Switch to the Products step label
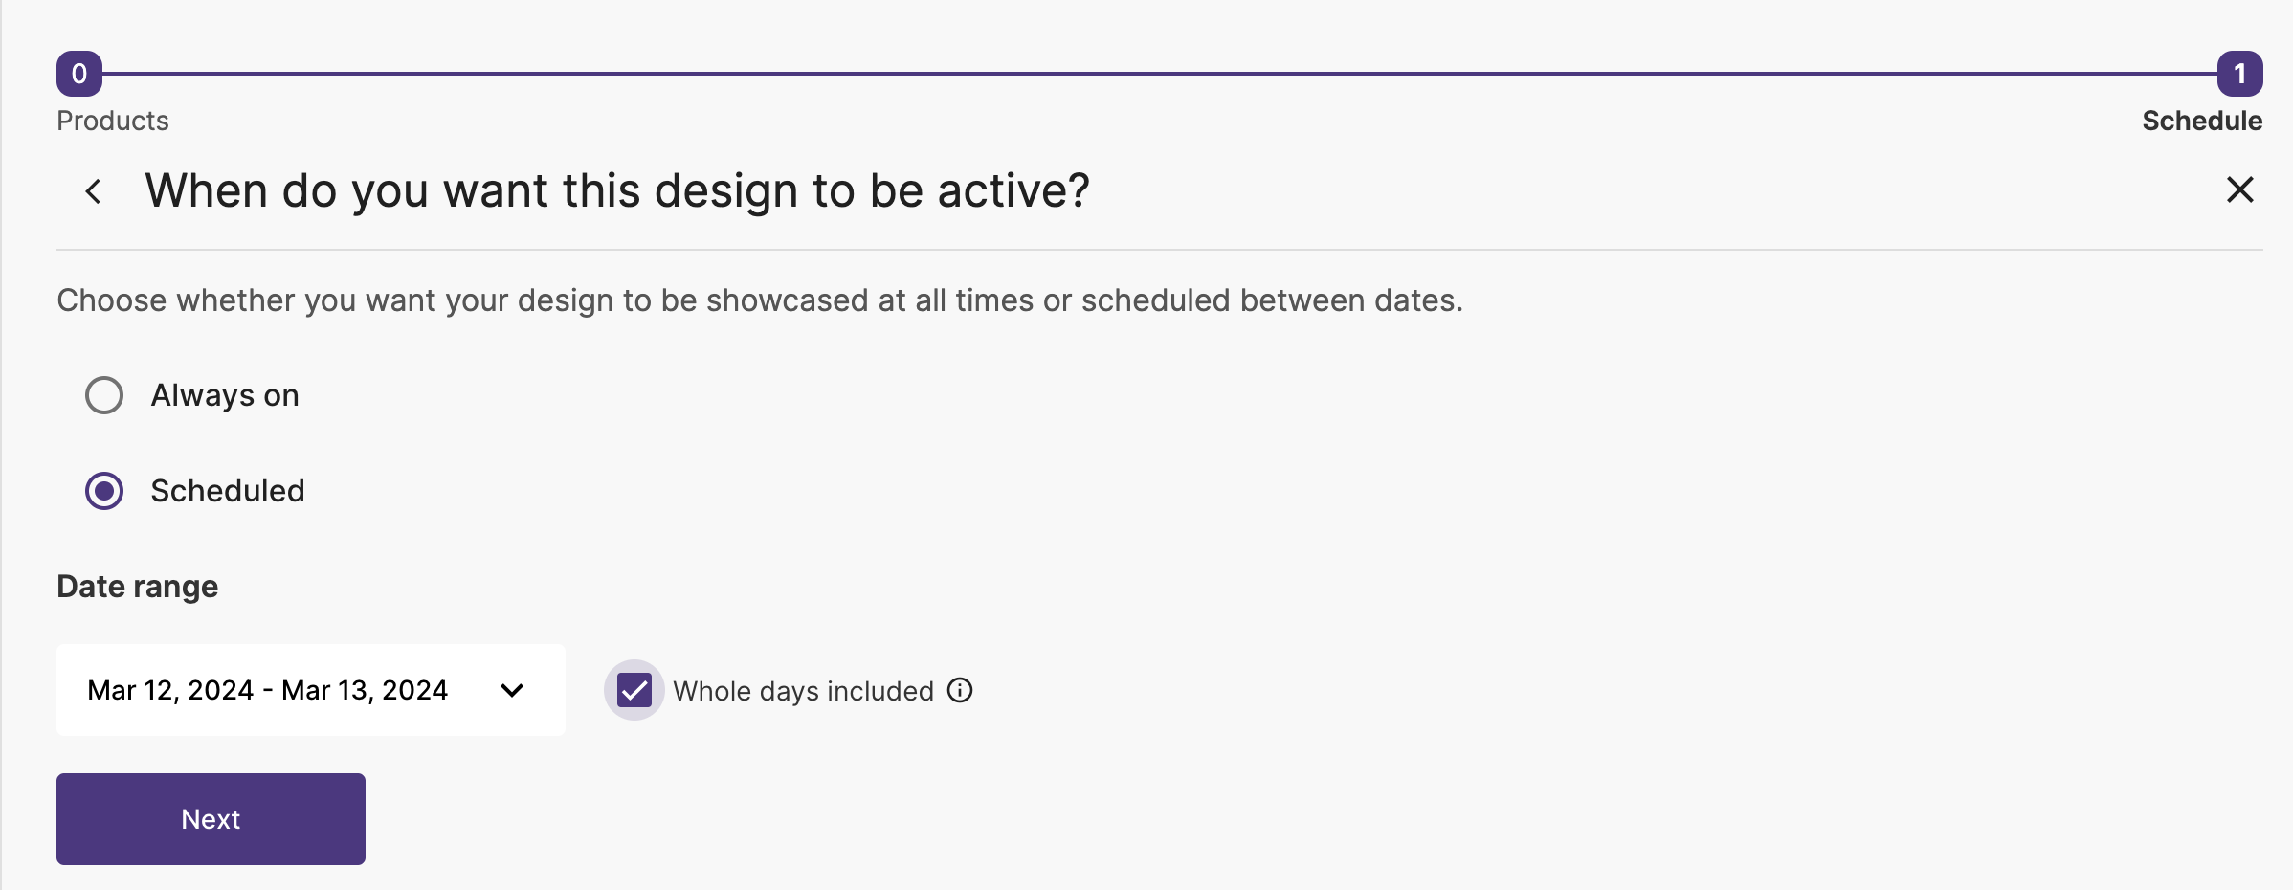This screenshot has width=2293, height=890. 113,121
